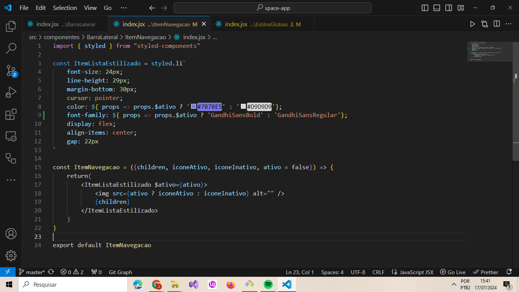Open Selection menu
The width and height of the screenshot is (519, 292).
click(x=65, y=8)
